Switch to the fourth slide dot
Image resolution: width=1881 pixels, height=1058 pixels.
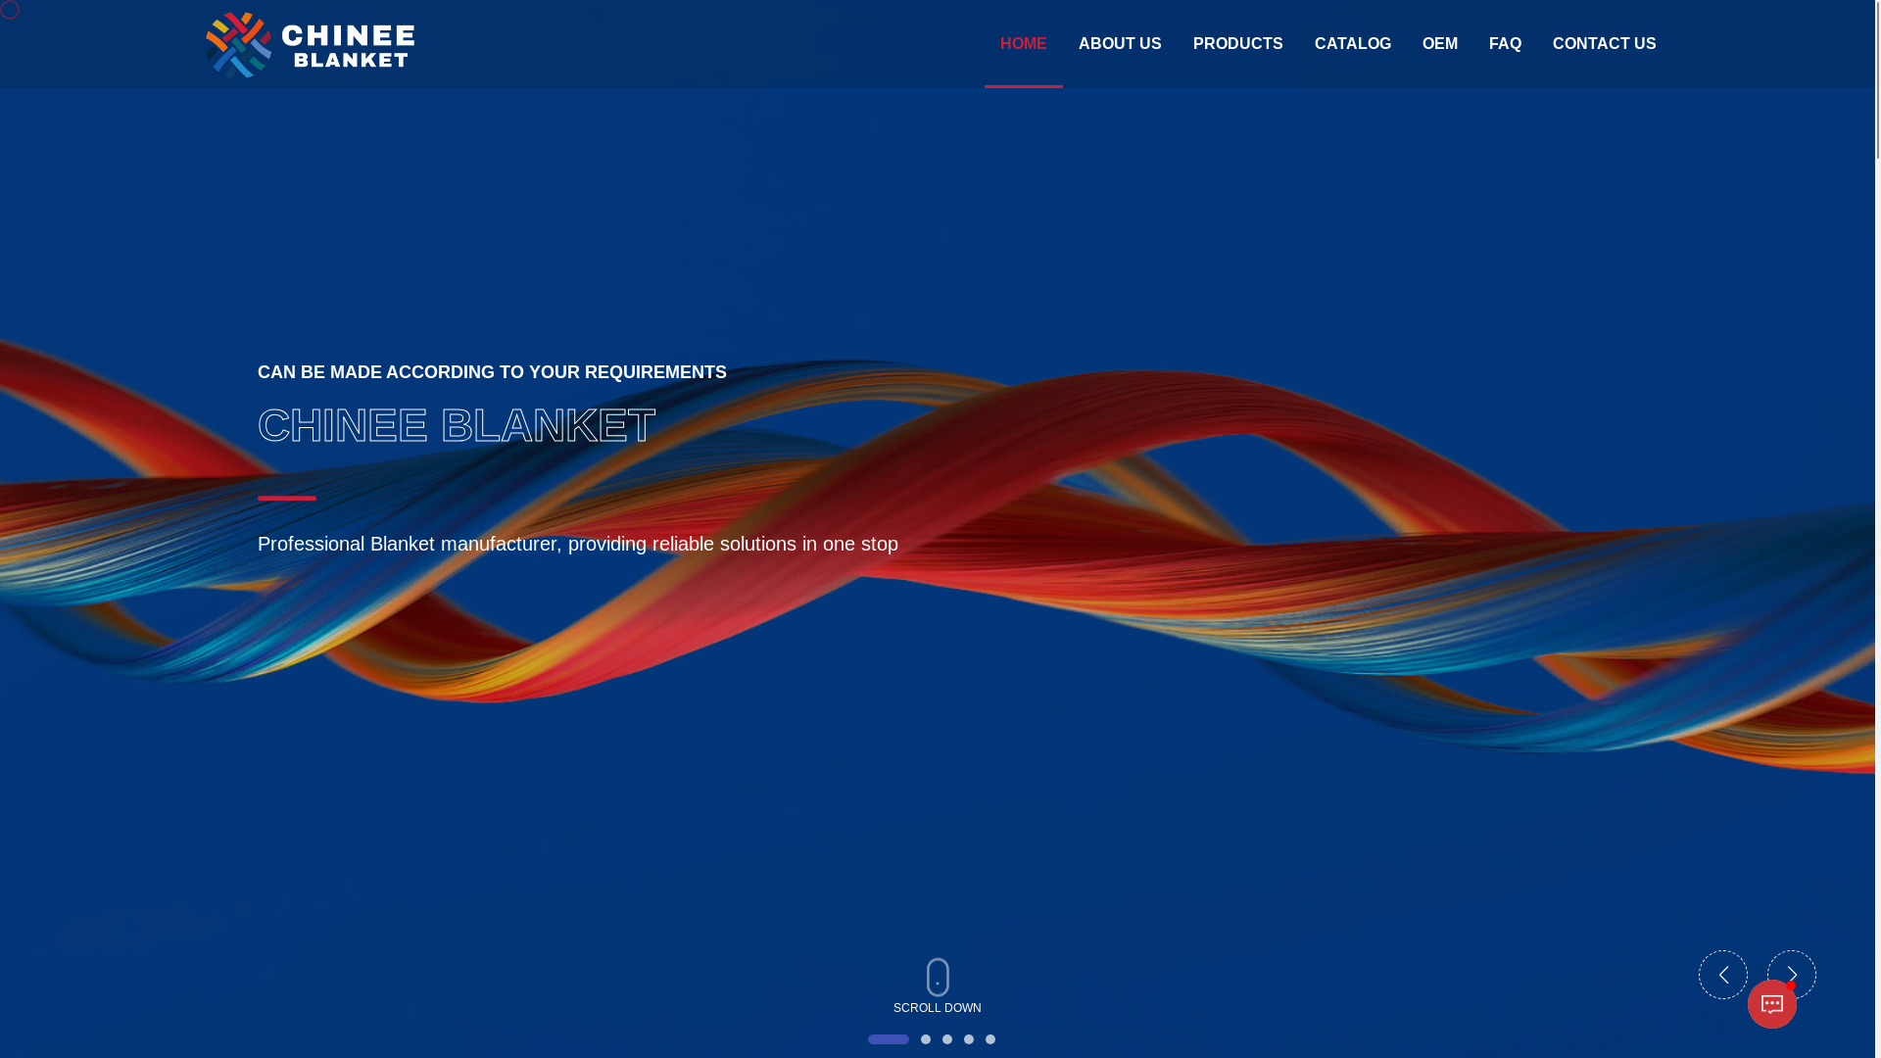click(x=969, y=1039)
